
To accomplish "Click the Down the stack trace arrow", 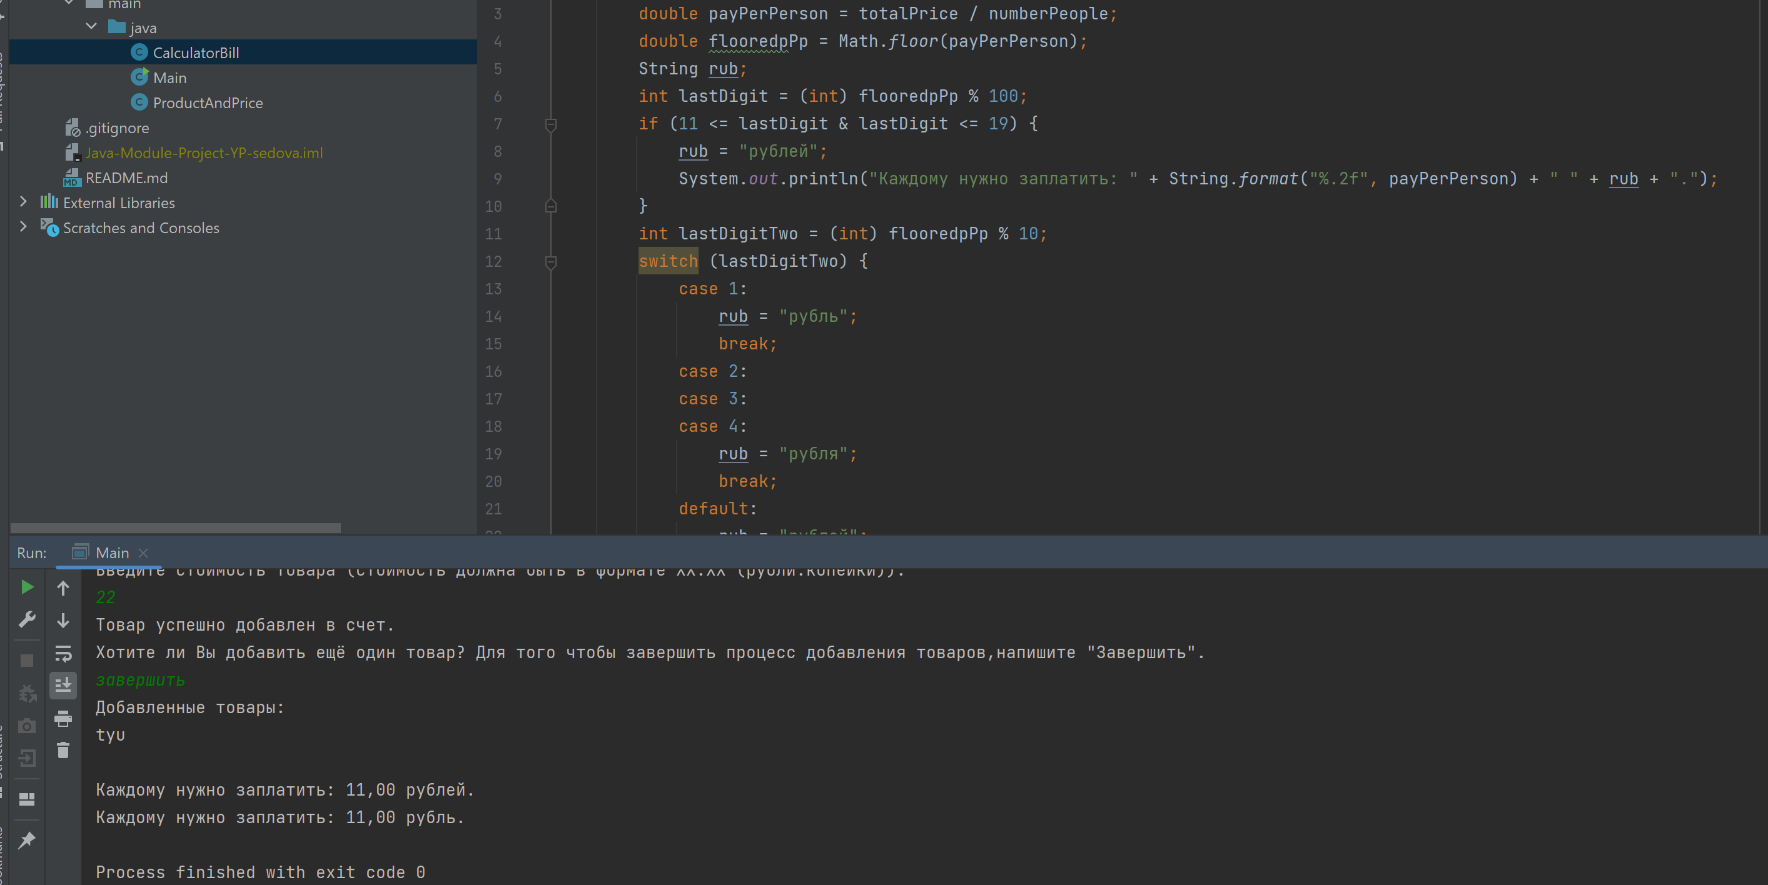I will click(63, 620).
